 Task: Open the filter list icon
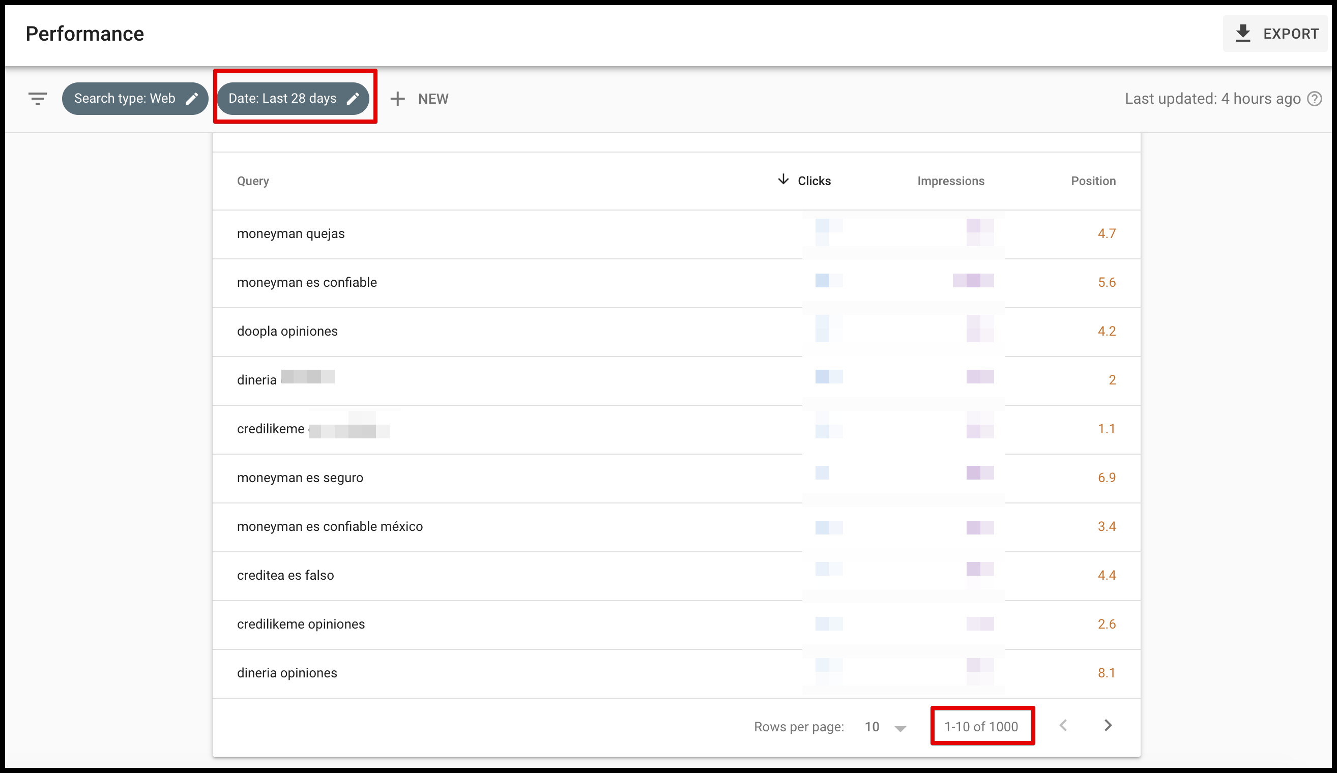click(x=38, y=99)
